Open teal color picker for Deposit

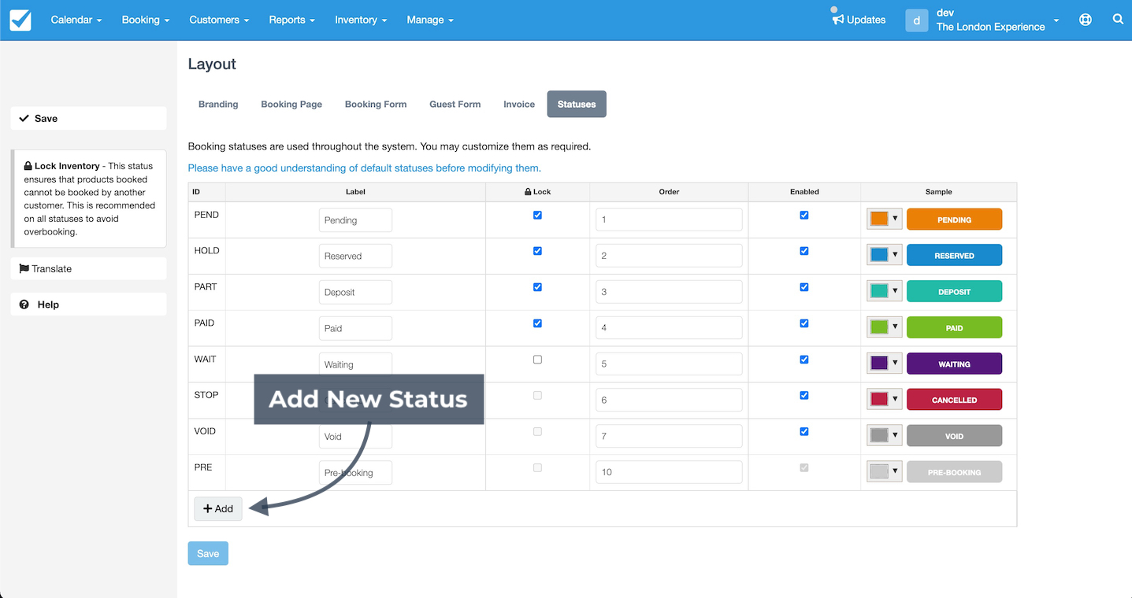coord(884,291)
